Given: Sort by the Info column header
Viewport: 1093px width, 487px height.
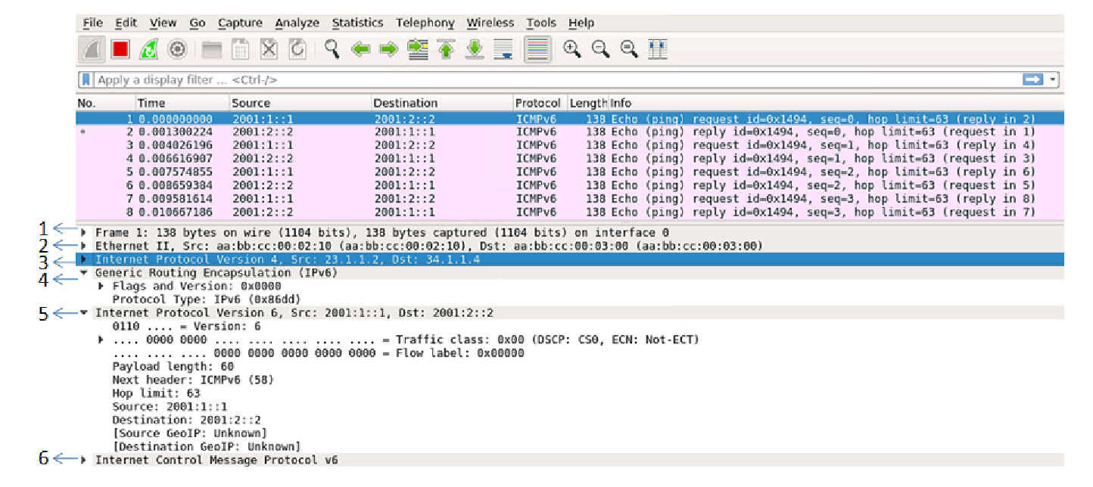Looking at the screenshot, I should tap(836, 103).
